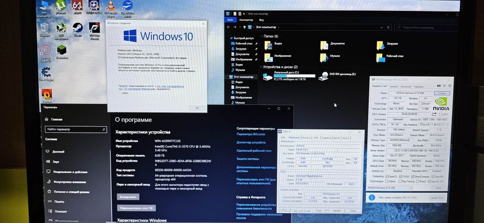Click the Lookup button in GPU-Z

tap(442, 93)
